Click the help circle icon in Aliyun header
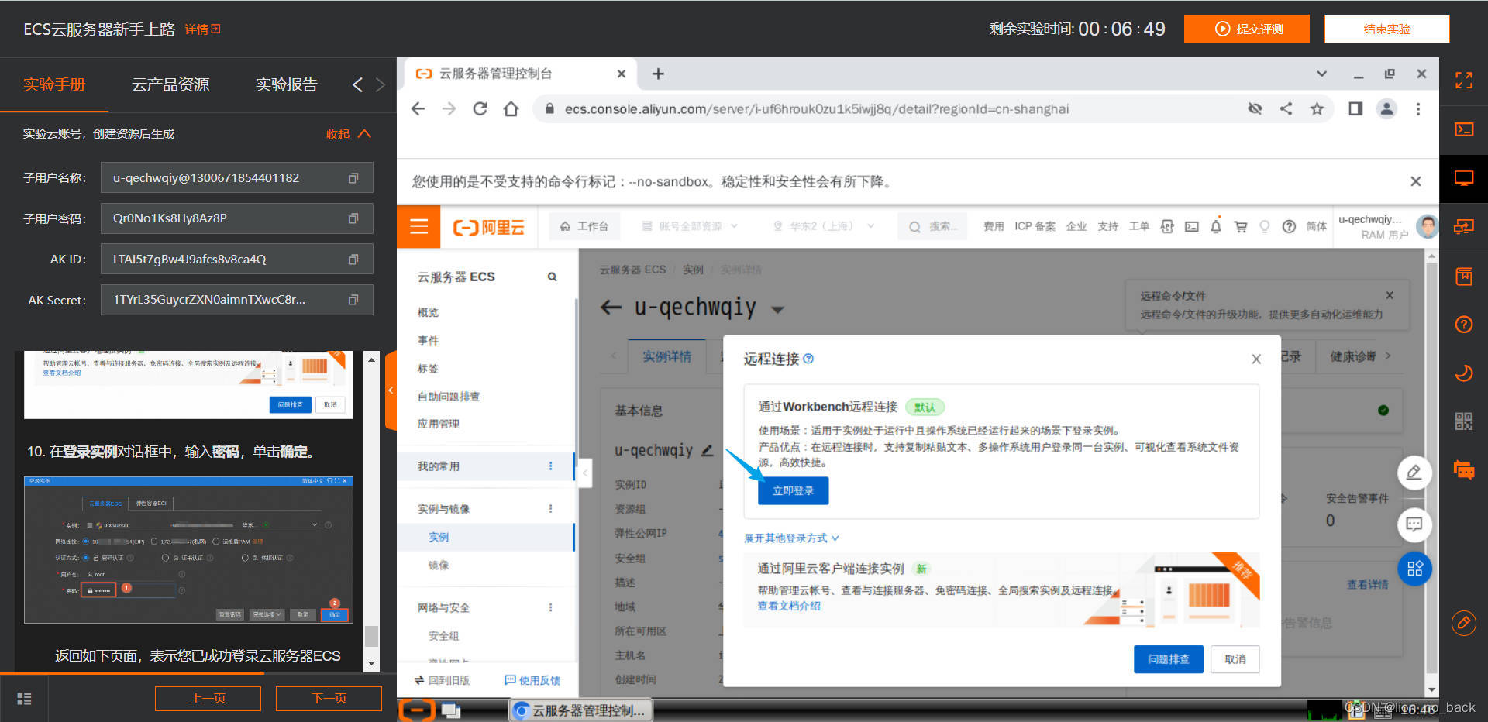Viewport: 1488px width, 722px height. click(1289, 226)
